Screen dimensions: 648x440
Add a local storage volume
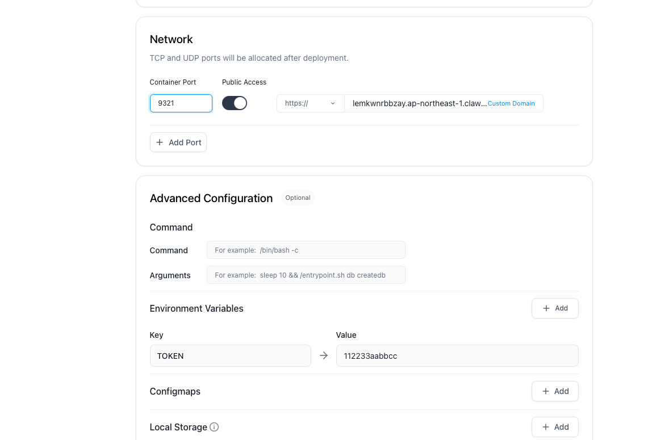tap(555, 427)
